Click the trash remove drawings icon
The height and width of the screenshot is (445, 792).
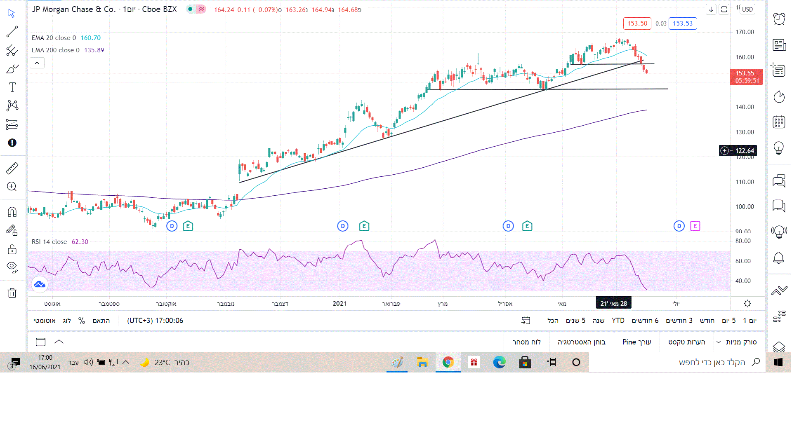[12, 293]
